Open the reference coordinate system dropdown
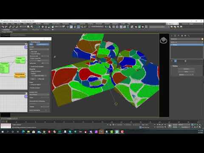The width and height of the screenshot is (204, 153). (x=58, y=27)
